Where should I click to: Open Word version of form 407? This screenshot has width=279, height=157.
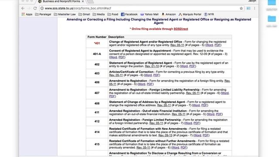(x=225, y=93)
